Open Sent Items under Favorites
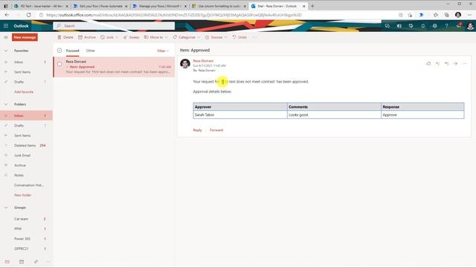Screen dimensions: 476x268 [x=26, y=72]
